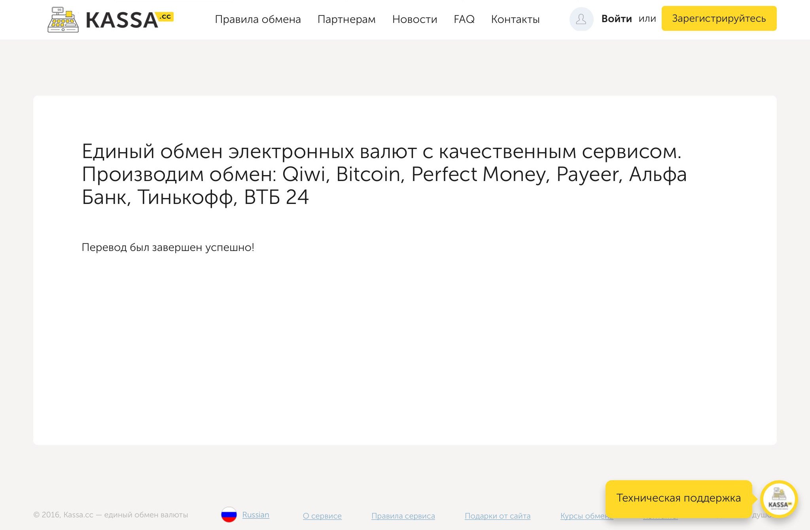The height and width of the screenshot is (530, 810).
Task: Click the Единый обмен электронных валют heading
Action: pyautogui.click(x=384, y=174)
